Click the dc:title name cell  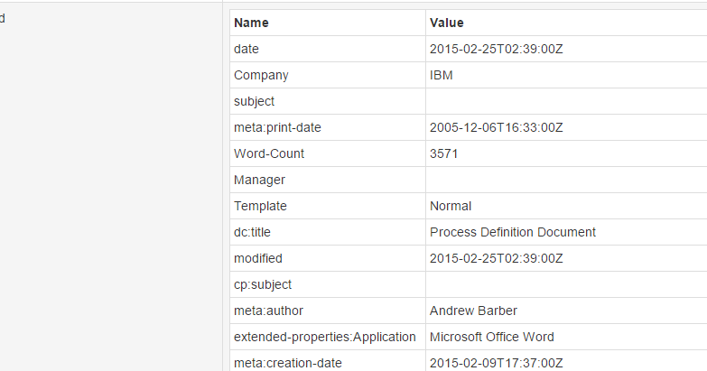pyautogui.click(x=252, y=233)
